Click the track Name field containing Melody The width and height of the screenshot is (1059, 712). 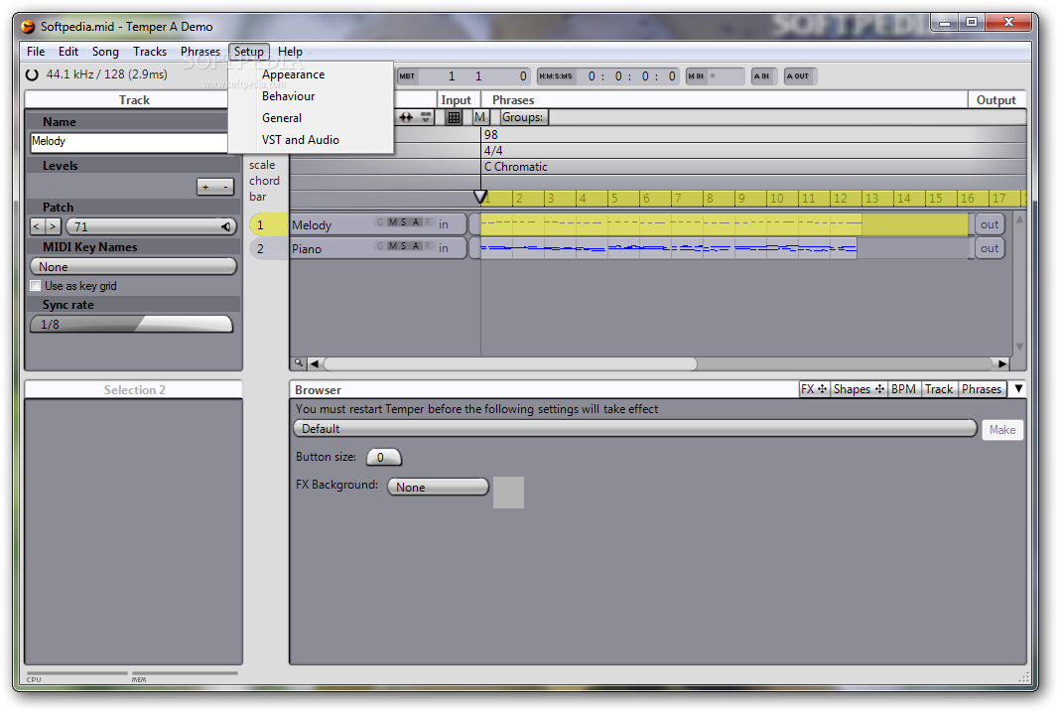pyautogui.click(x=129, y=142)
